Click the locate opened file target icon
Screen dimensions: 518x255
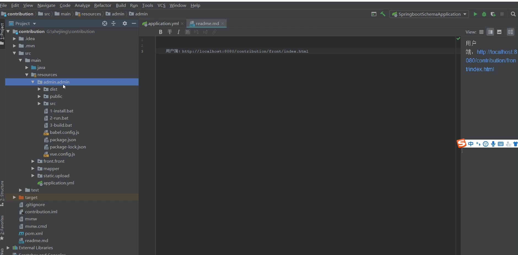click(x=105, y=23)
